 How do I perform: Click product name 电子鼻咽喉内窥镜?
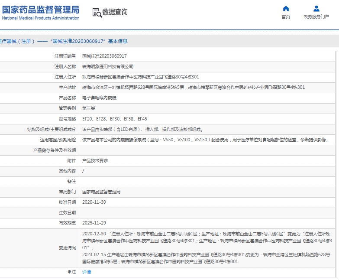(x=99, y=98)
